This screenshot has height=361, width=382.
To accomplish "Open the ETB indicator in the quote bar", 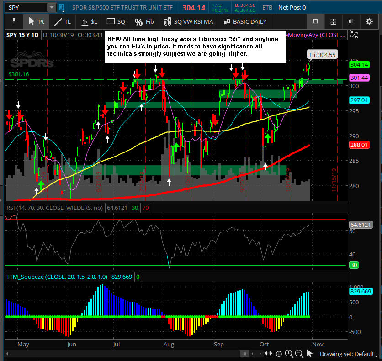I will pos(267,8).
